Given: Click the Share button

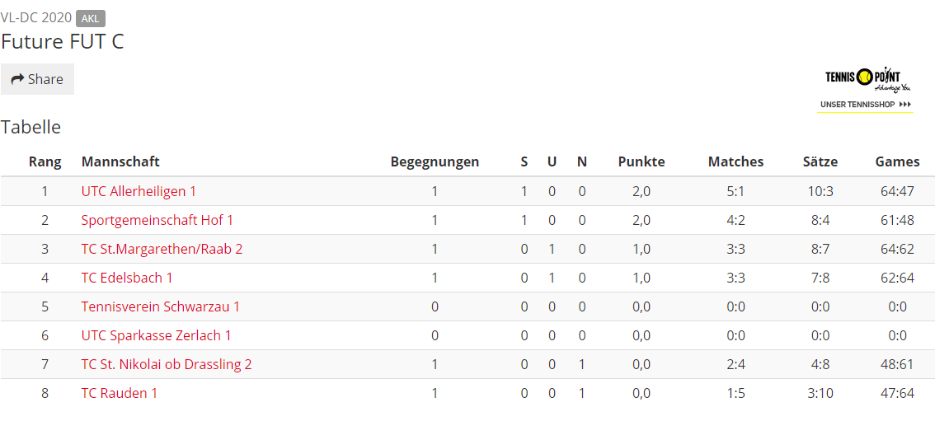Looking at the screenshot, I should tap(37, 79).
